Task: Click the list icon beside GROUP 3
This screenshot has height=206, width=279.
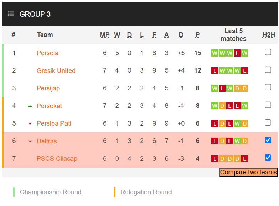Action: [x=11, y=14]
